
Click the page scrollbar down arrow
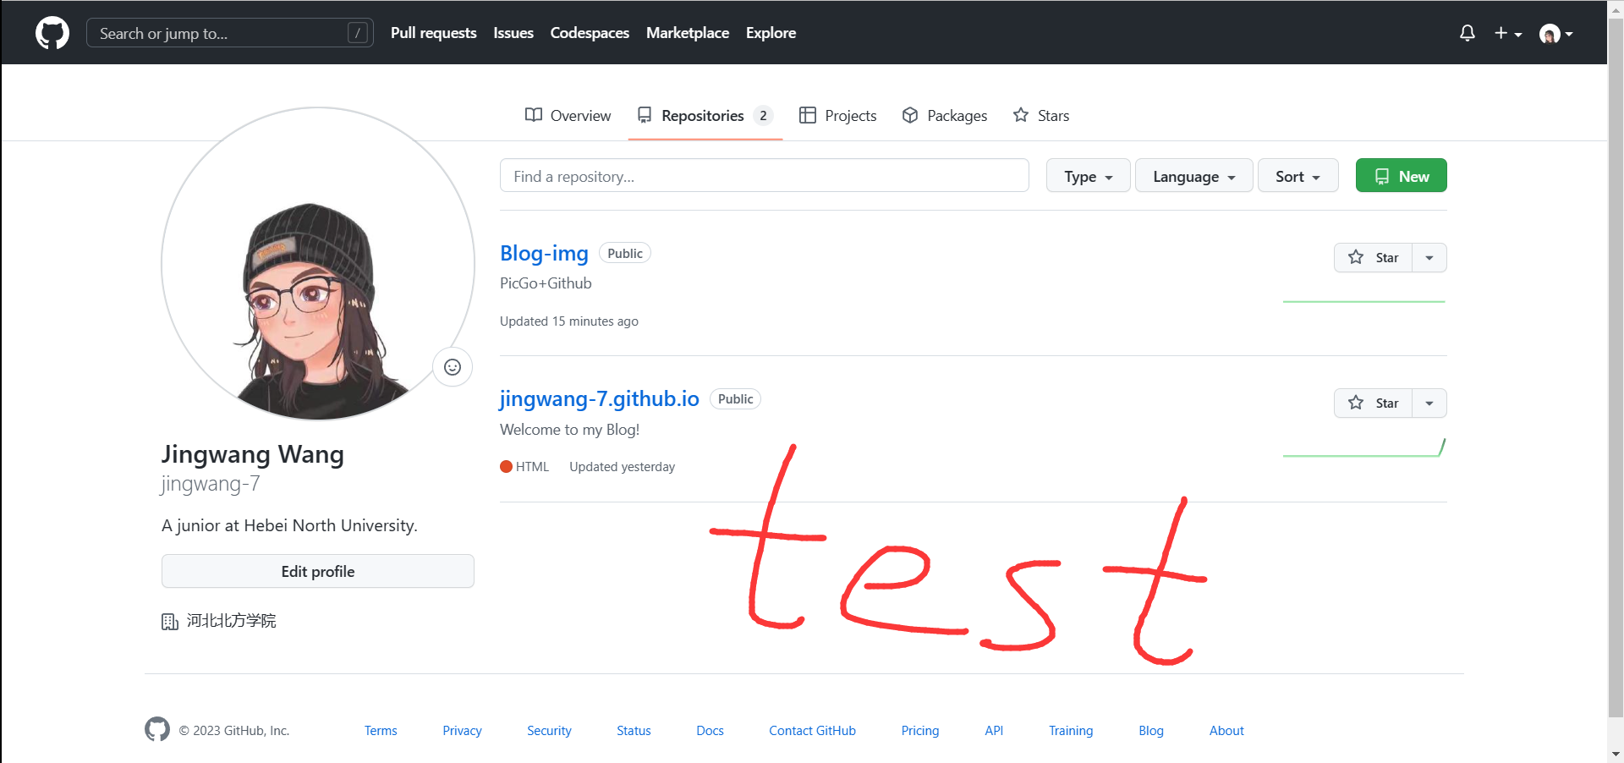1616,754
